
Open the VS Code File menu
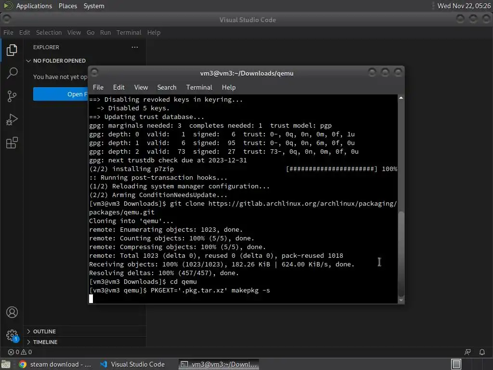pyautogui.click(x=8, y=32)
